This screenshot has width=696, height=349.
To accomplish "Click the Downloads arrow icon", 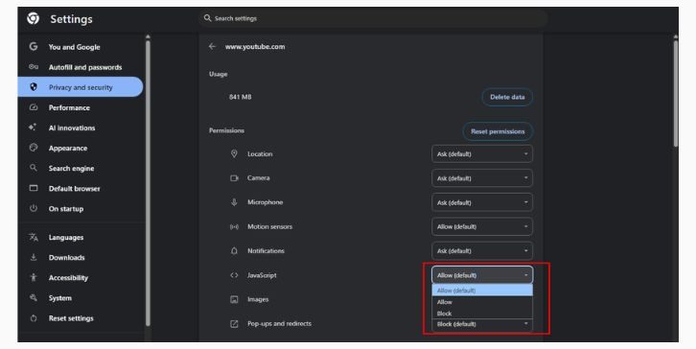I will (x=34, y=257).
